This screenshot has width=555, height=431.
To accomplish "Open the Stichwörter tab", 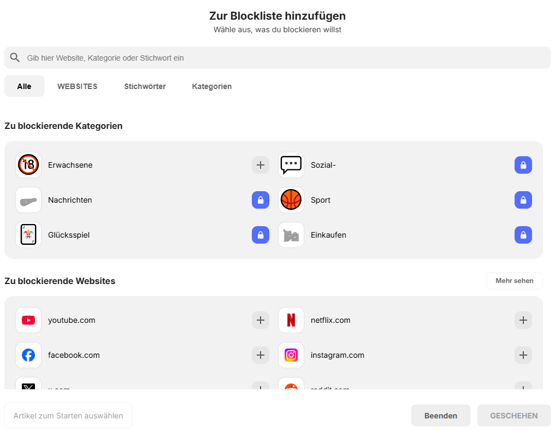I will tap(144, 86).
